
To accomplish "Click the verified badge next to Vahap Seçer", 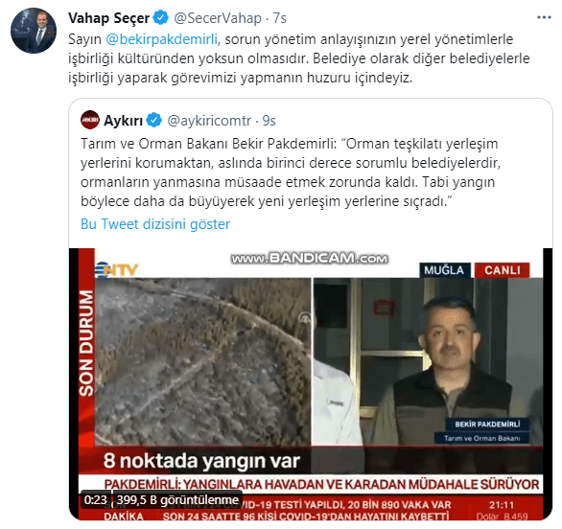I will pos(161,18).
